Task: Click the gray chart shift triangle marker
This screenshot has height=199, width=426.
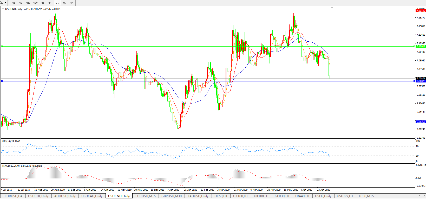Action: [332, 8]
